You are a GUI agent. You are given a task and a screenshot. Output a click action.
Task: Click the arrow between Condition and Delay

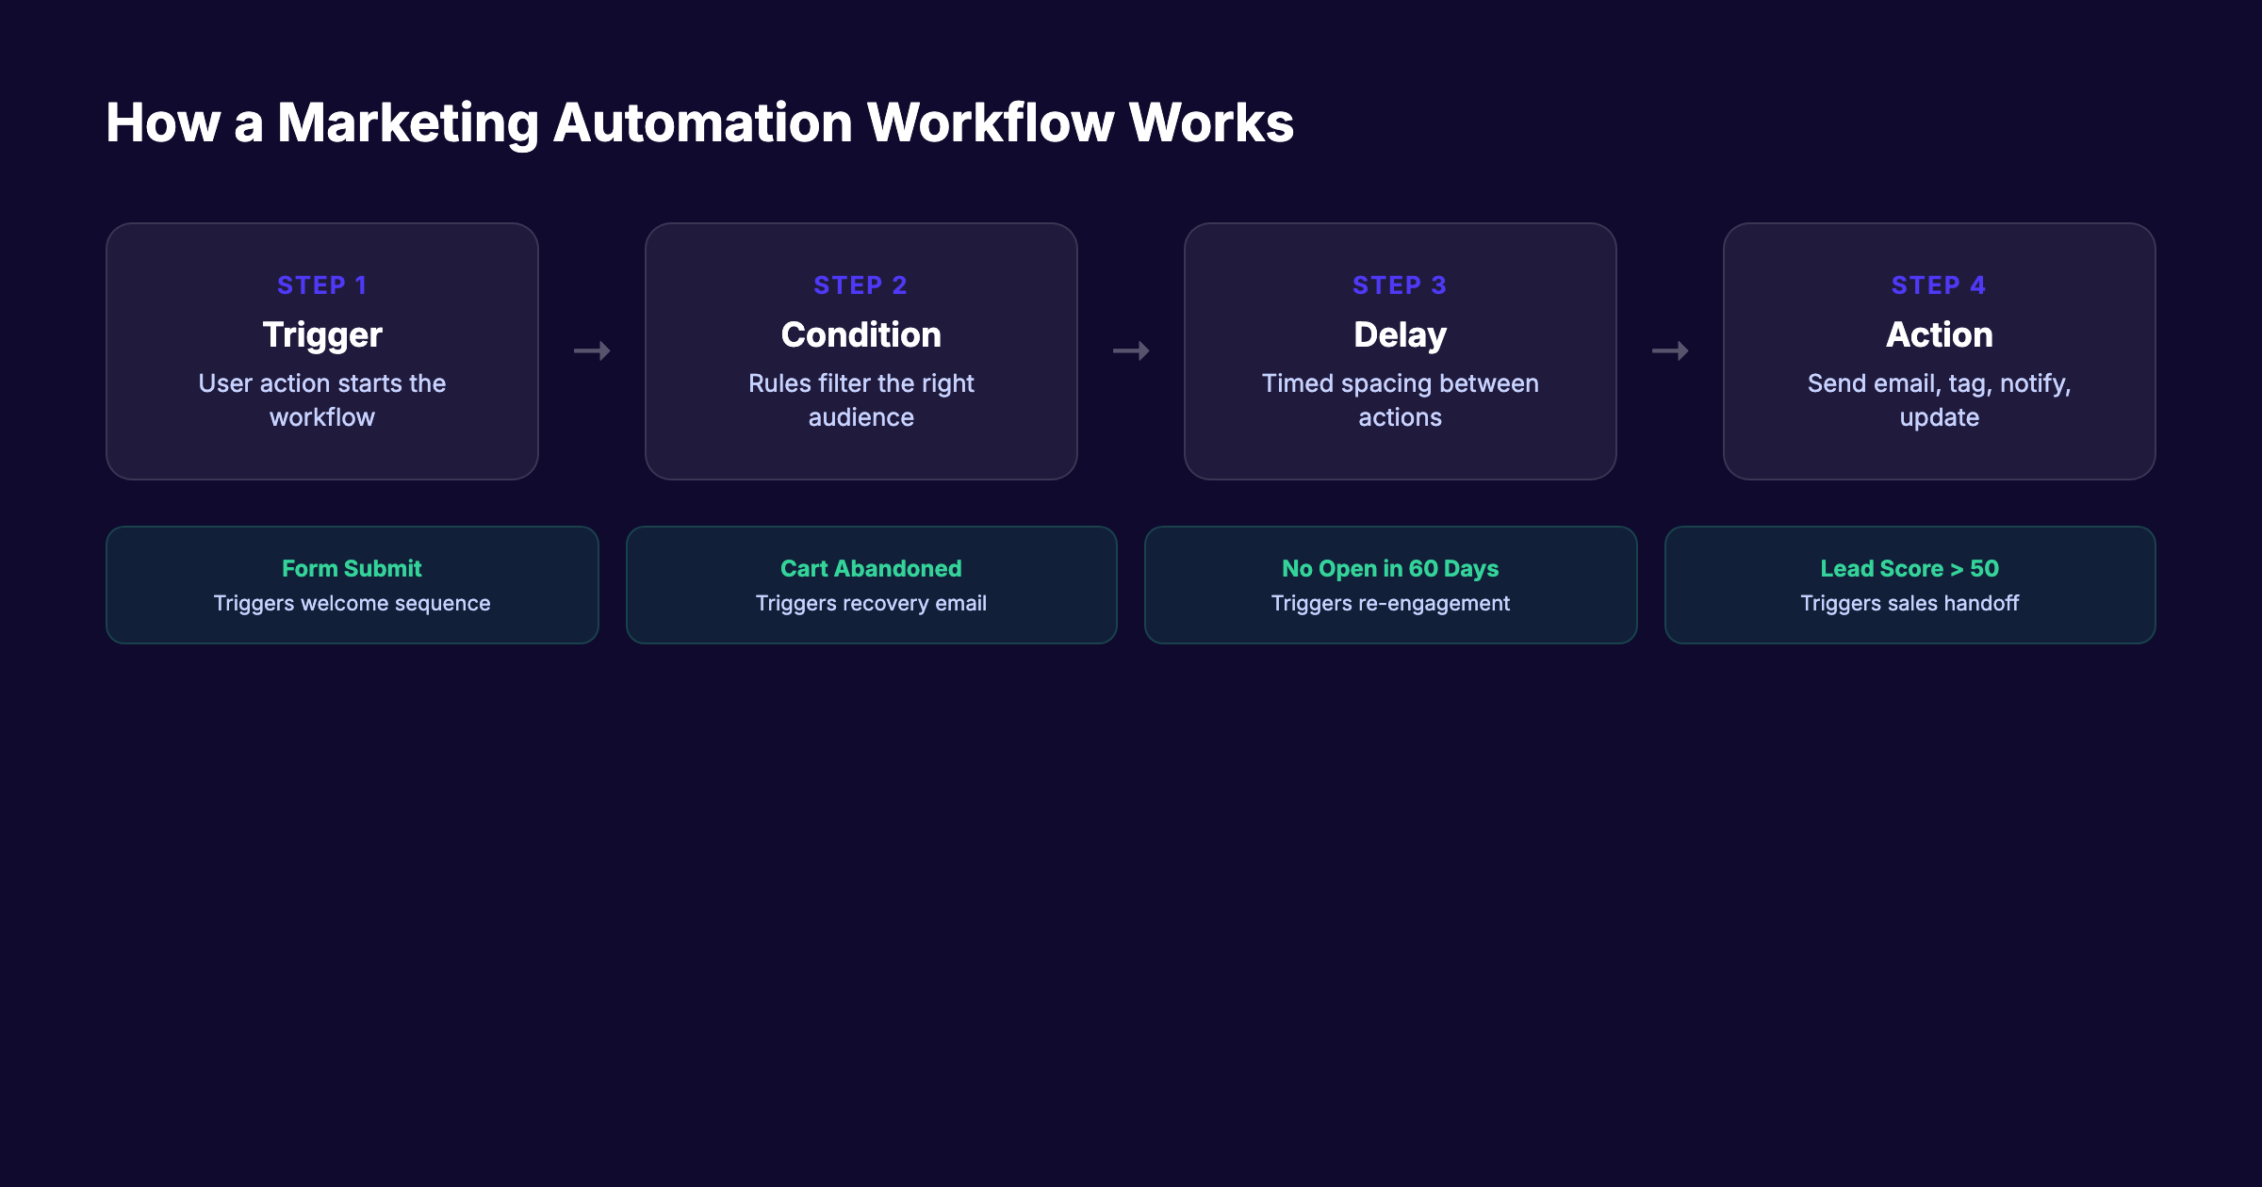tap(1131, 350)
